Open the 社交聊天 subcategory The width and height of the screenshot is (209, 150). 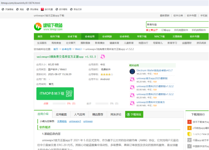click(71, 43)
